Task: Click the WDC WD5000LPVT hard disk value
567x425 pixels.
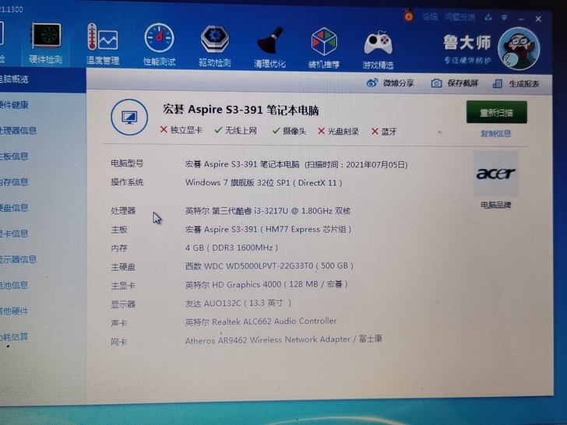Action: (269, 266)
